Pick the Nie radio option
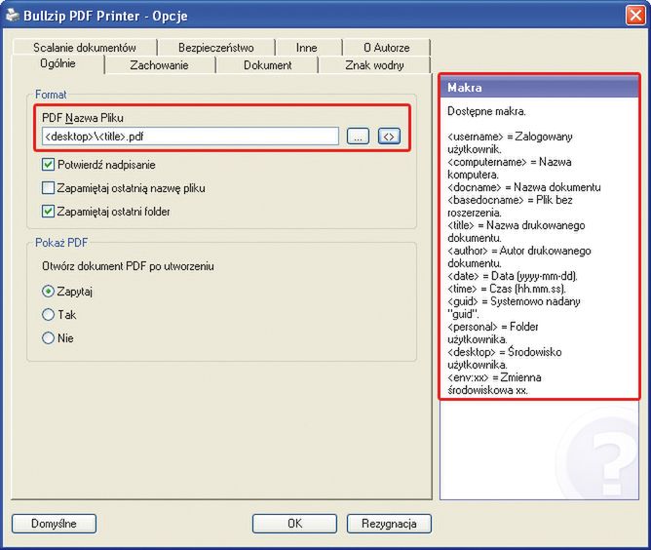The height and width of the screenshot is (550, 651). pos(48,337)
